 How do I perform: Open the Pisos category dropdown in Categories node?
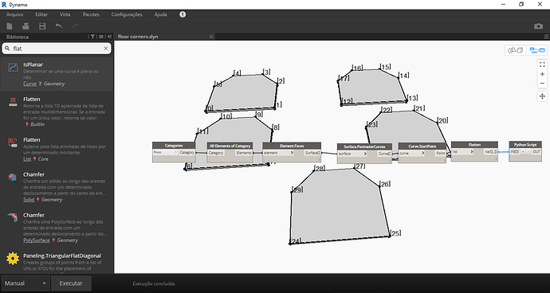(x=165, y=152)
